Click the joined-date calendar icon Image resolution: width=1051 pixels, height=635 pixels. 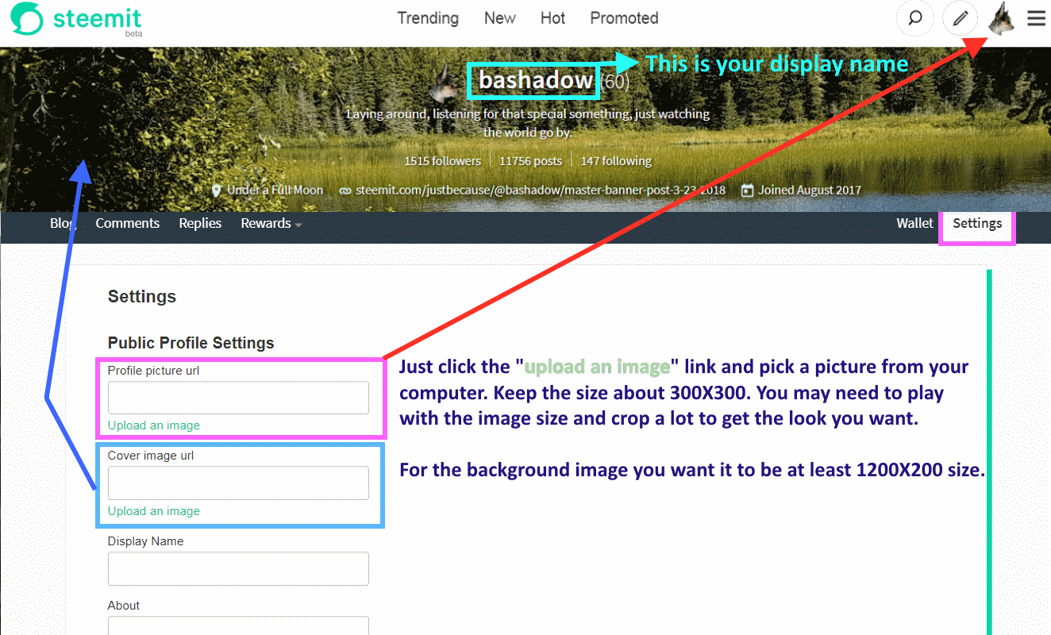click(x=747, y=190)
